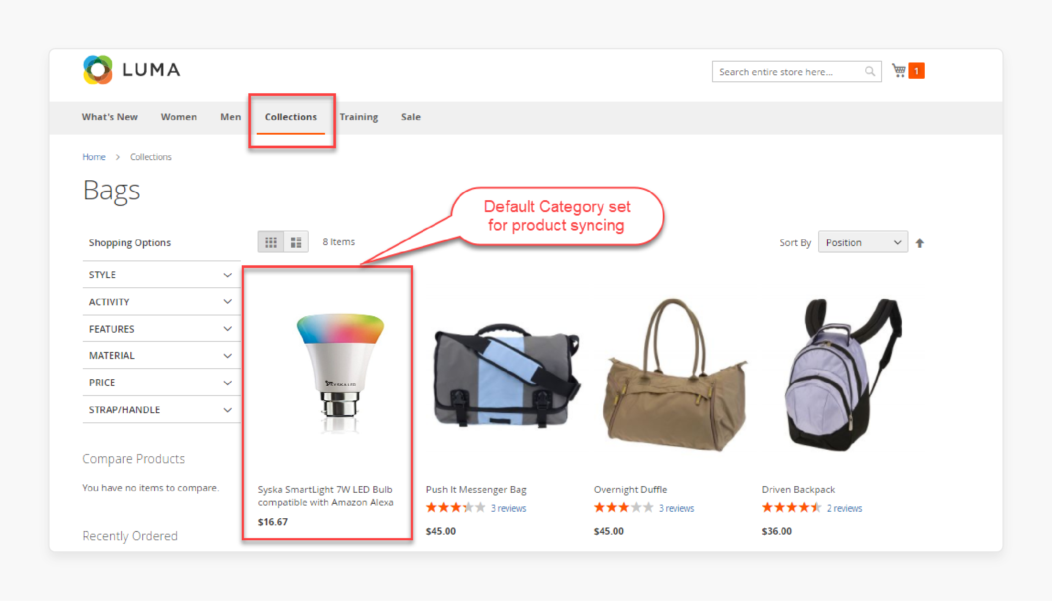Click the Shopping Options heading
Image resolution: width=1052 pixels, height=601 pixels.
[x=129, y=243]
